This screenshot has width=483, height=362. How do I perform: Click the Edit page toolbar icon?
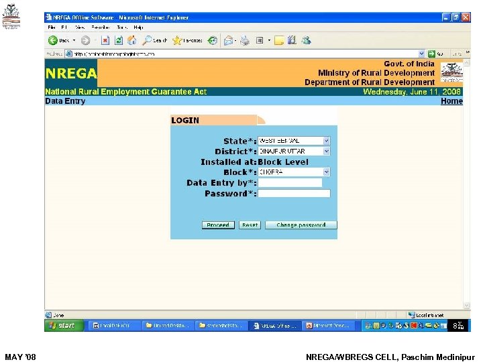[x=260, y=40]
